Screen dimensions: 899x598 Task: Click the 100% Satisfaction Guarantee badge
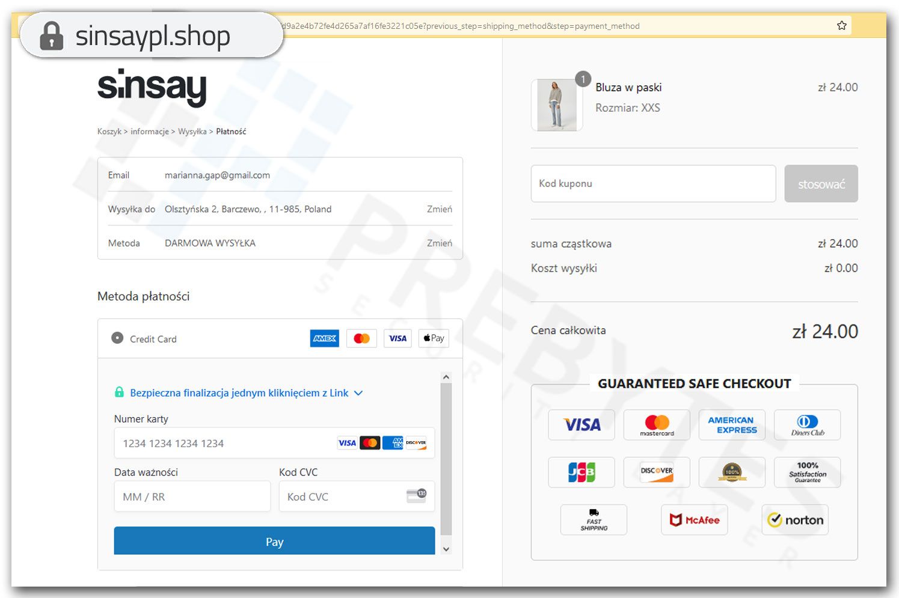click(x=807, y=472)
